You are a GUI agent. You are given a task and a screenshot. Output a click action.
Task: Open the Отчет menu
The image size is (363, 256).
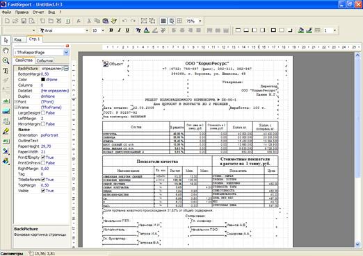[x=38, y=12]
